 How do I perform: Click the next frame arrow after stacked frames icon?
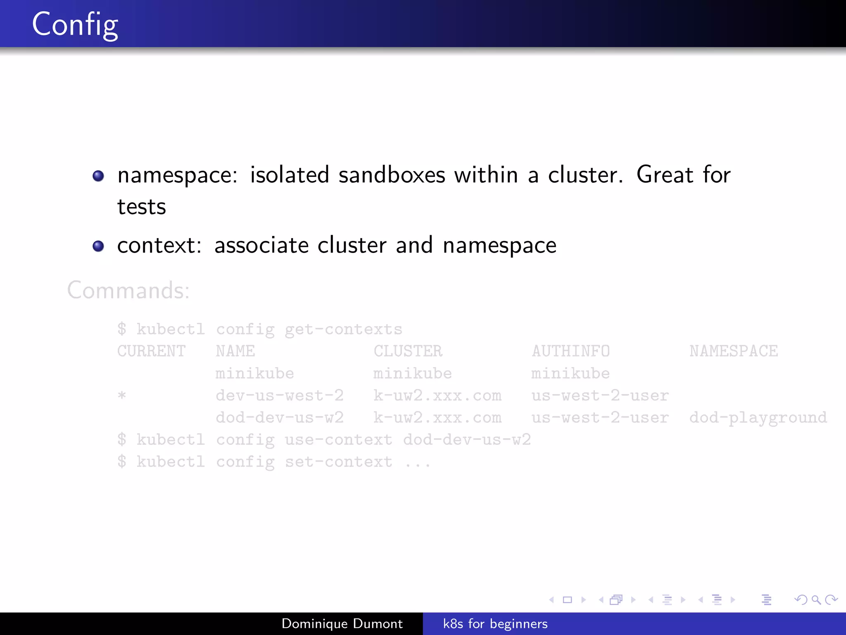pos(633,600)
